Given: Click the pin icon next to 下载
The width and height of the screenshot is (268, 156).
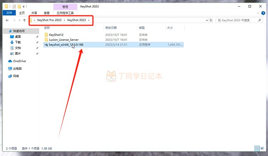Looking at the screenshot, I should (x=37, y=43).
